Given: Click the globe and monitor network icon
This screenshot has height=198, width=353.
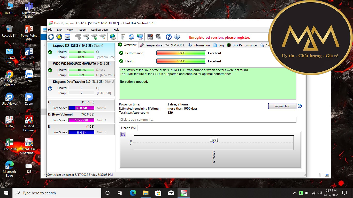Looking at the screenshot, I should click(140, 37).
